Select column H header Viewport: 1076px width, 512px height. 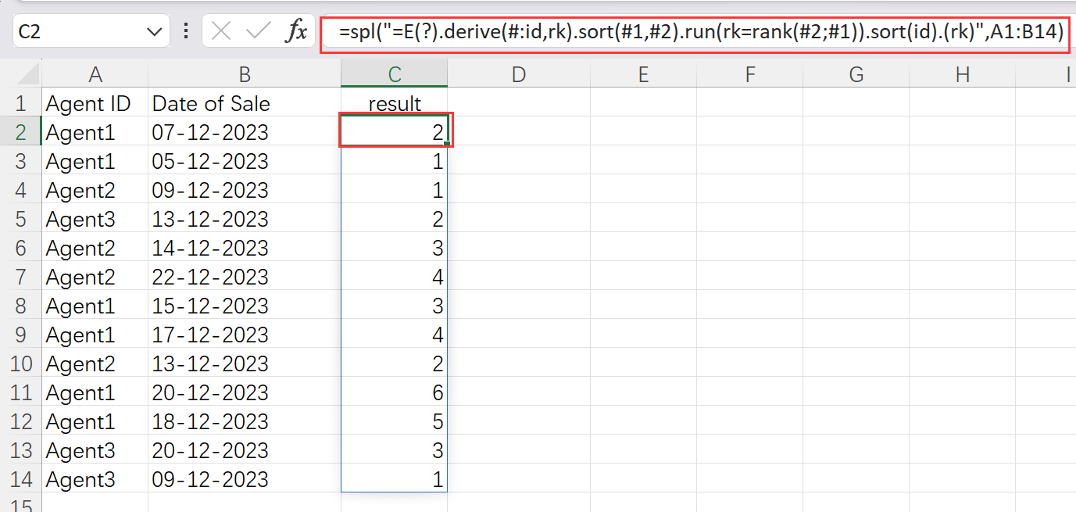963,74
